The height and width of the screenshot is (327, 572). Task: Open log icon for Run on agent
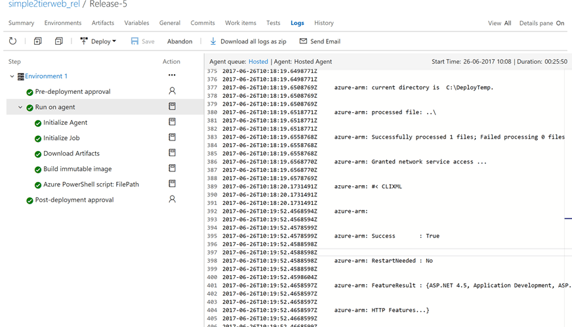[x=172, y=106]
